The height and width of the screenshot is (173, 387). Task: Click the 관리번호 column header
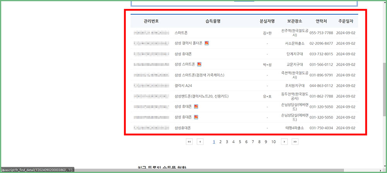(151, 21)
